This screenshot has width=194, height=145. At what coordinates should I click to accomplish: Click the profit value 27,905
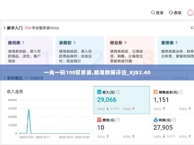coord(163,128)
